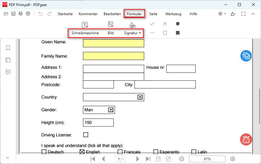Image resolution: width=261 pixels, height=164 pixels.
Task: Click the blue convert to Word button
Action: [x=246, y=56]
